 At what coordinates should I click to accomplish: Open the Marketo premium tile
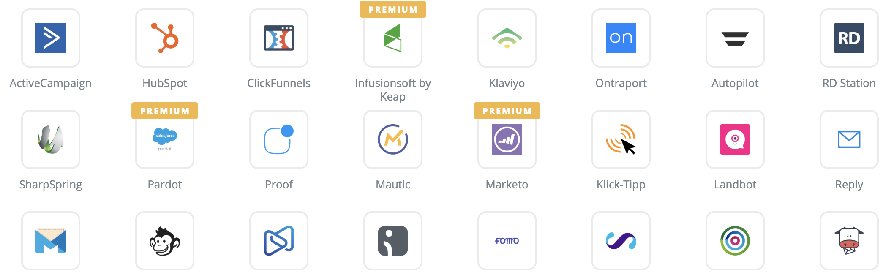[x=507, y=139]
